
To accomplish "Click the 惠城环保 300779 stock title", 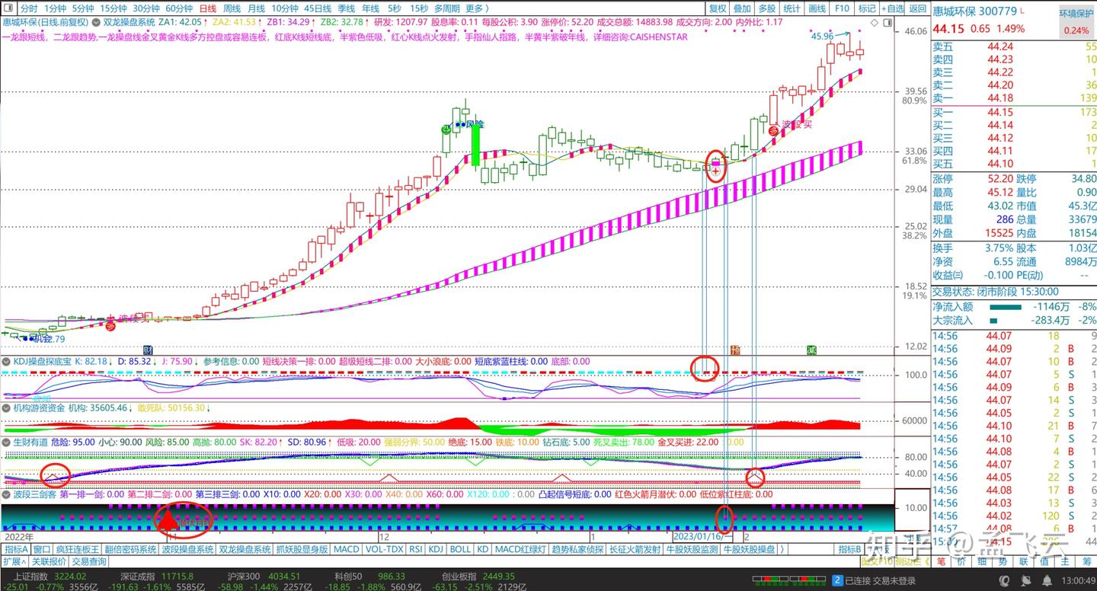I will click(x=974, y=11).
